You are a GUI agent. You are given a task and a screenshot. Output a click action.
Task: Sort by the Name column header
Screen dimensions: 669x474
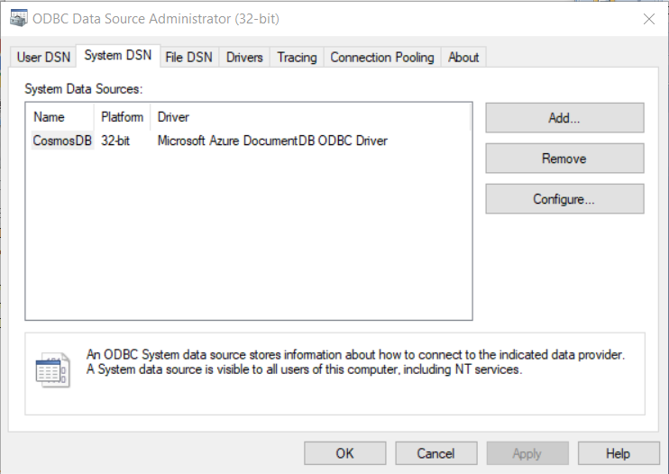pos(60,117)
